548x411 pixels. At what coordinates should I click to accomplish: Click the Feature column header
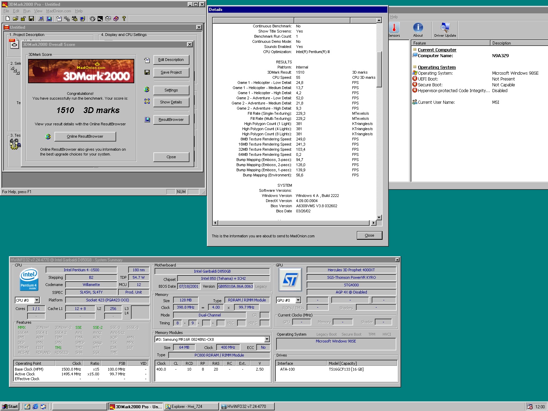click(451, 43)
